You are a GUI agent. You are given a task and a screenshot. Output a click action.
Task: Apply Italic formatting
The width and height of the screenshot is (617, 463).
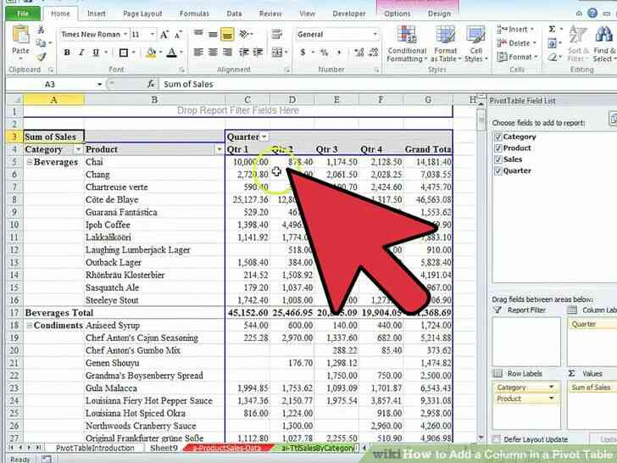click(79, 53)
